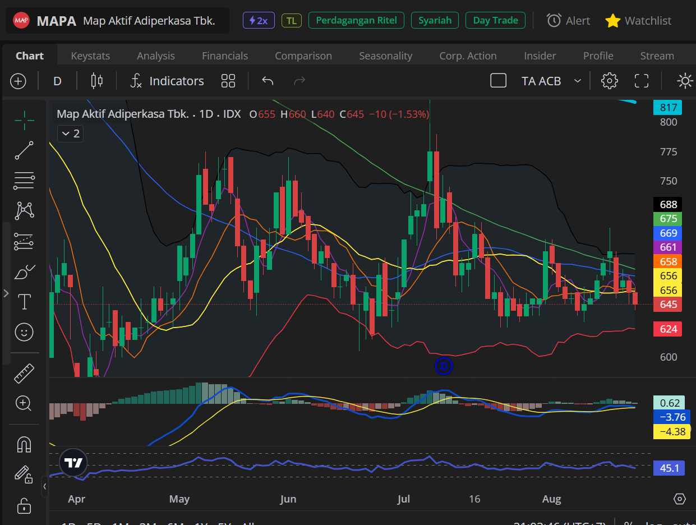Open the TA ACB layout dropdown
Screen dimensions: 696x525
click(x=551, y=81)
